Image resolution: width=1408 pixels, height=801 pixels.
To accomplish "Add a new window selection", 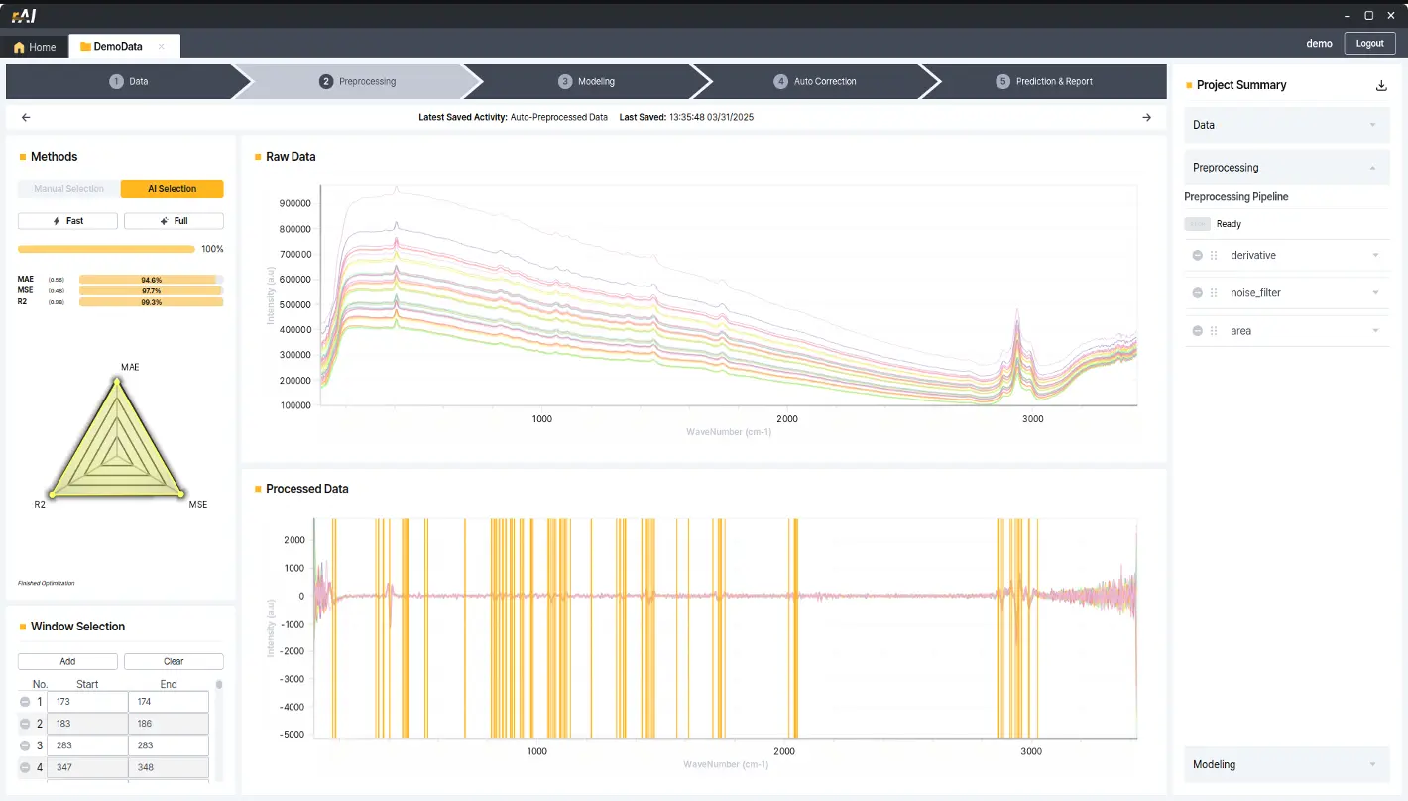I will (67, 661).
